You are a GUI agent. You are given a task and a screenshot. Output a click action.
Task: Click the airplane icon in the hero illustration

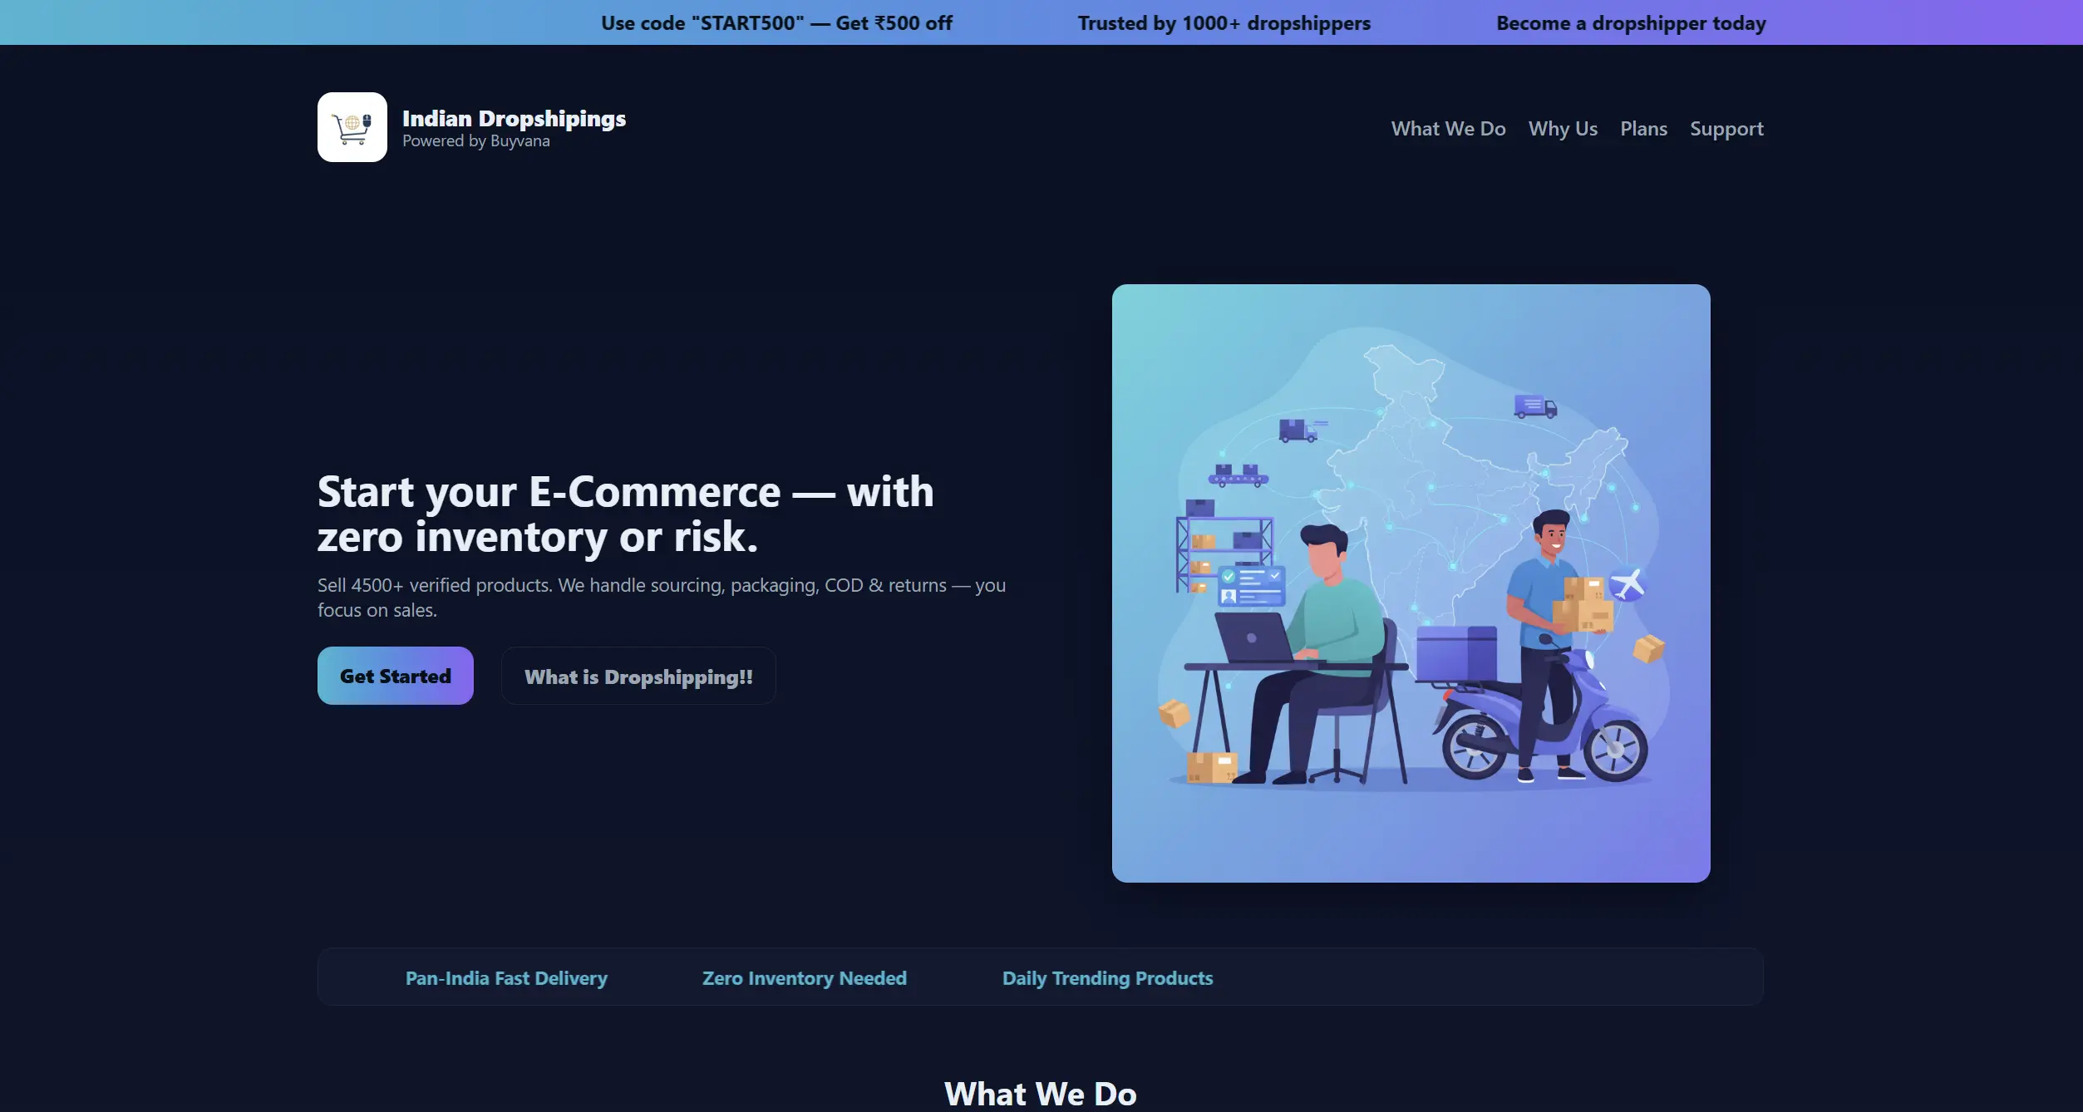(1627, 583)
